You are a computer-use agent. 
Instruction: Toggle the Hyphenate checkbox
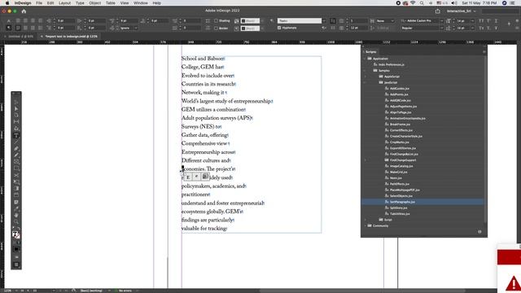279,28
